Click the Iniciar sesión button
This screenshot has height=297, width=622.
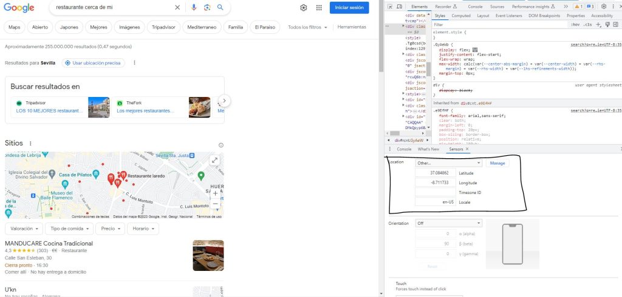(349, 8)
